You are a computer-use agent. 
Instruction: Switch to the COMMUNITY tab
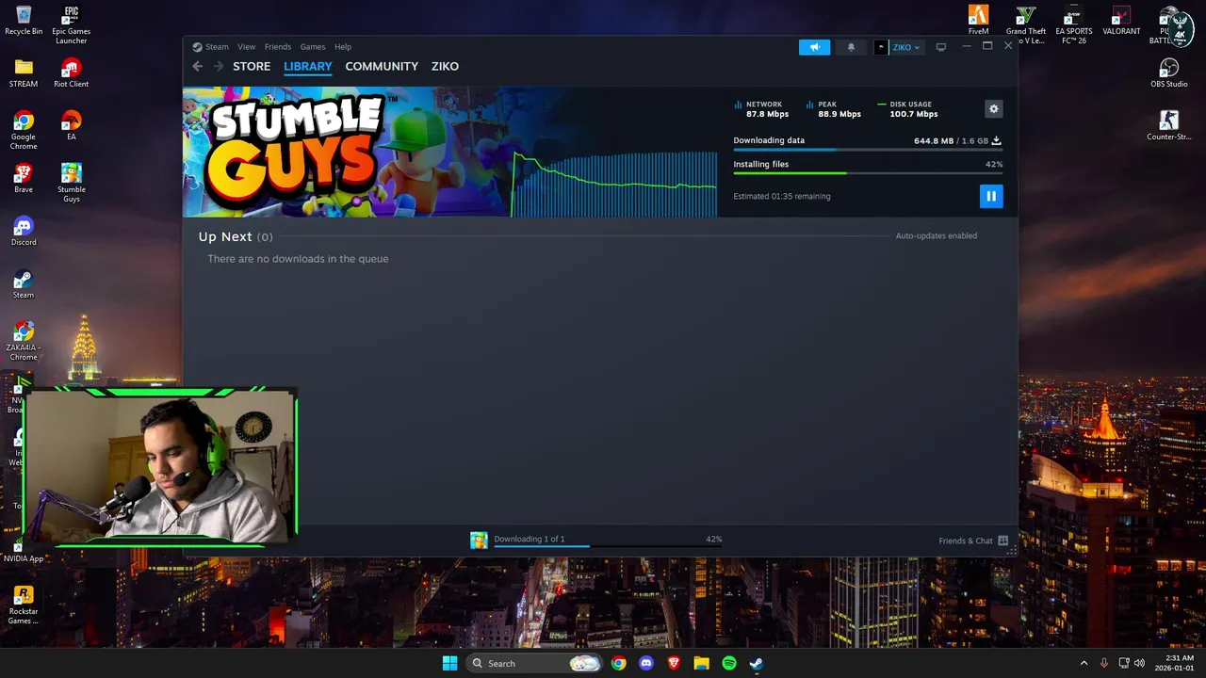(x=382, y=66)
